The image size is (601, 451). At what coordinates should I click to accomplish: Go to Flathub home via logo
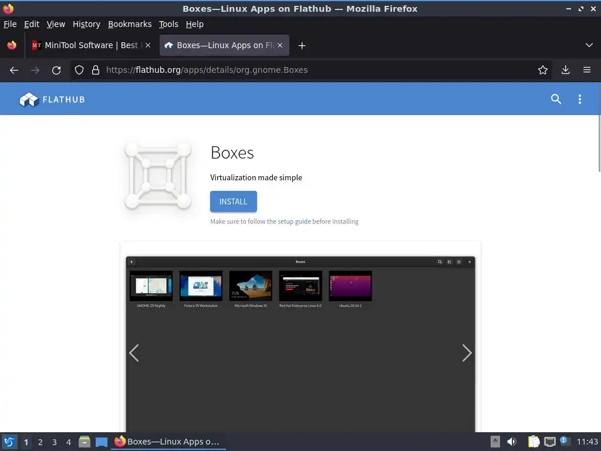(52, 99)
